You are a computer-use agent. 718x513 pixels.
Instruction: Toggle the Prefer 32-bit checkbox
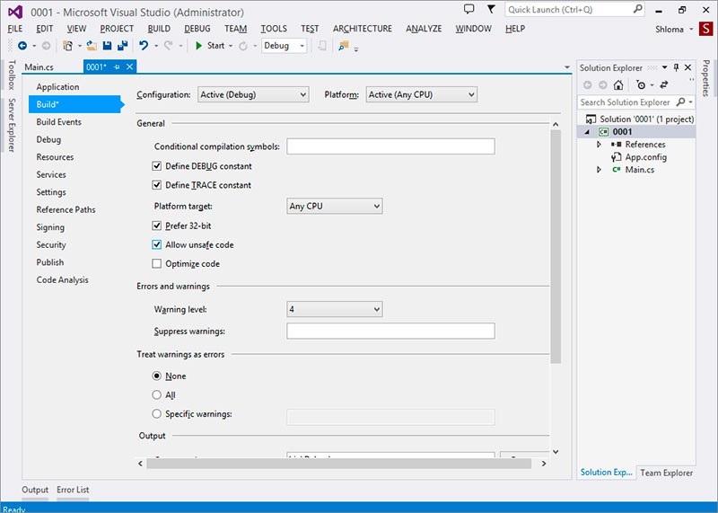tap(156, 226)
